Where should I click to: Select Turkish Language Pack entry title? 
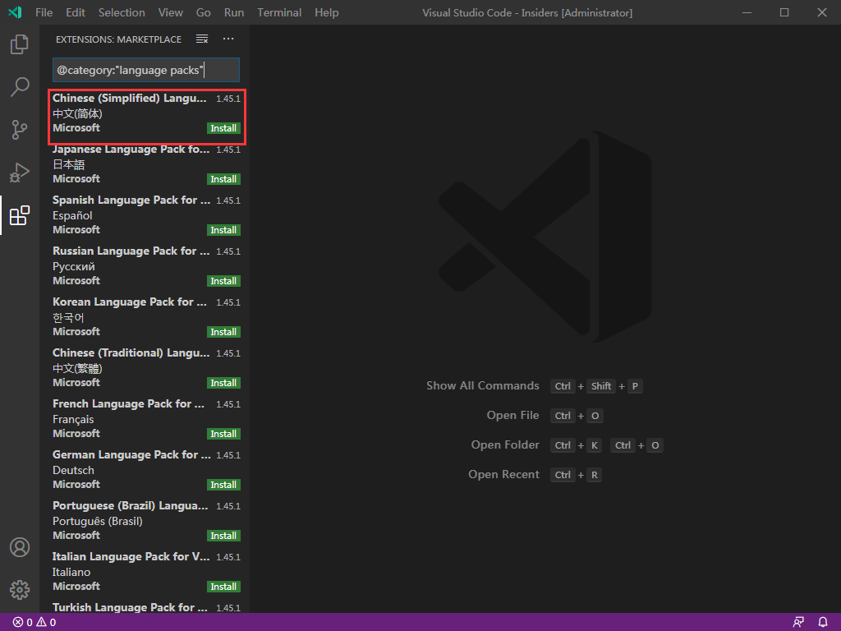(130, 607)
